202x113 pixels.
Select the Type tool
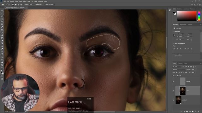[2, 54]
